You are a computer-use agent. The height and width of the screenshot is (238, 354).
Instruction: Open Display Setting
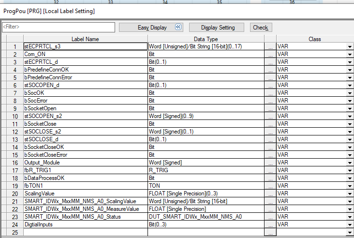(x=217, y=27)
